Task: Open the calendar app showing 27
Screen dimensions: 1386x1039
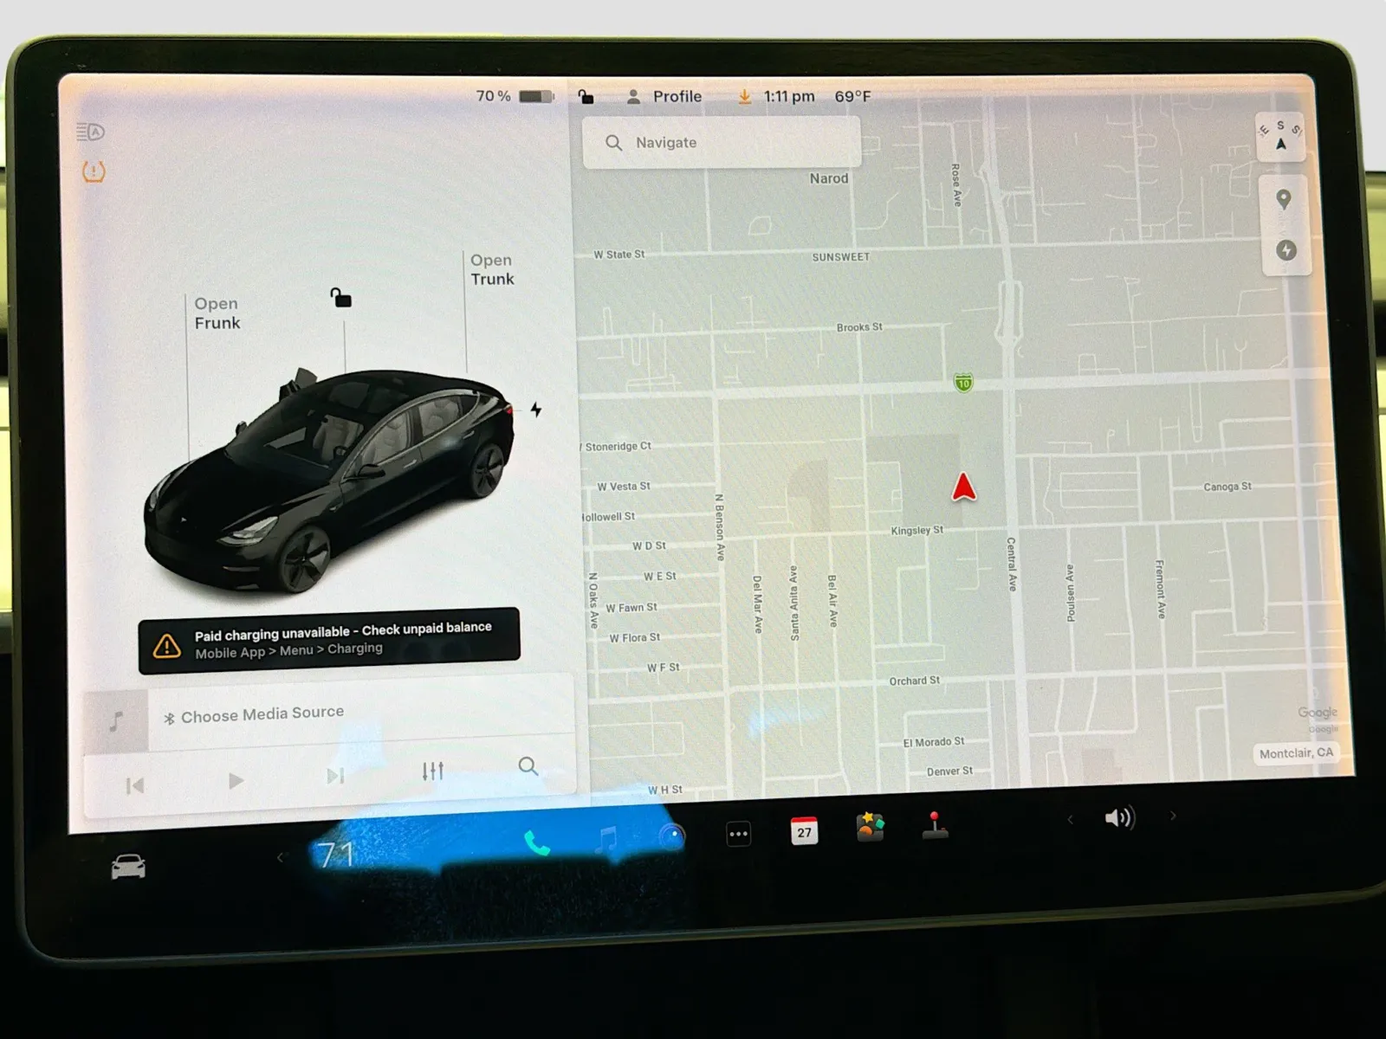Action: 804,831
